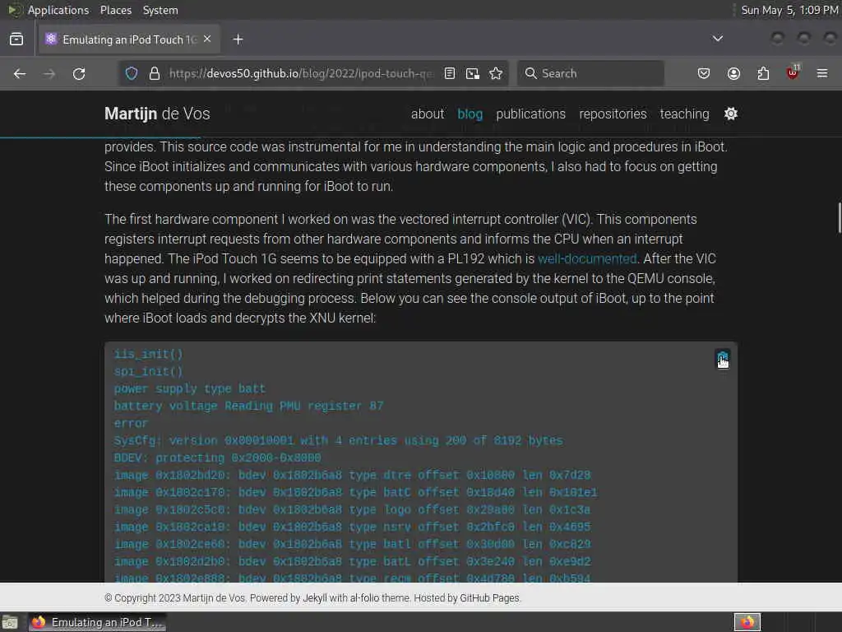
Task: Click the Firefox workspace switcher icon
Action: [747, 622]
